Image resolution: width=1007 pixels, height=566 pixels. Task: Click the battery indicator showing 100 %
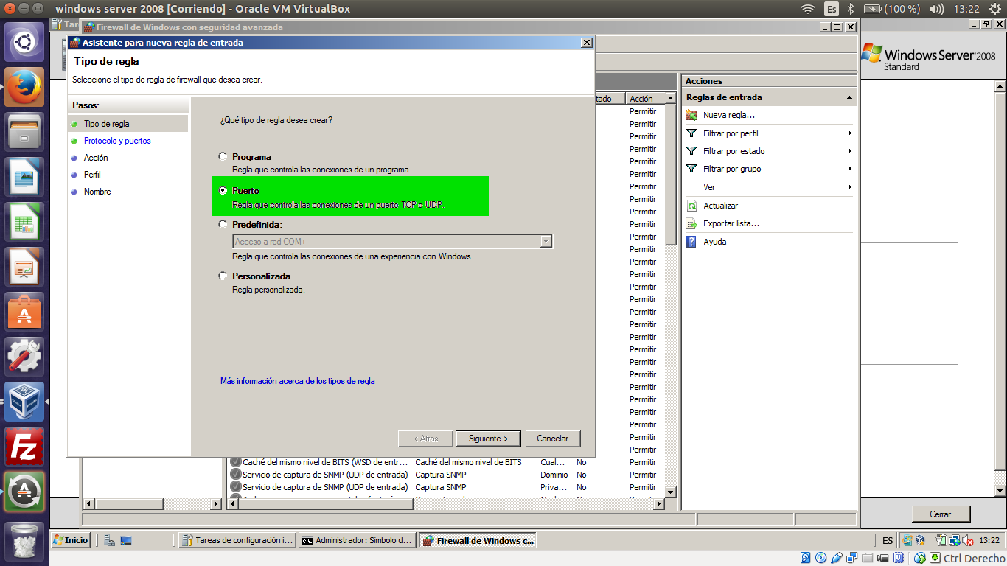tap(892, 9)
